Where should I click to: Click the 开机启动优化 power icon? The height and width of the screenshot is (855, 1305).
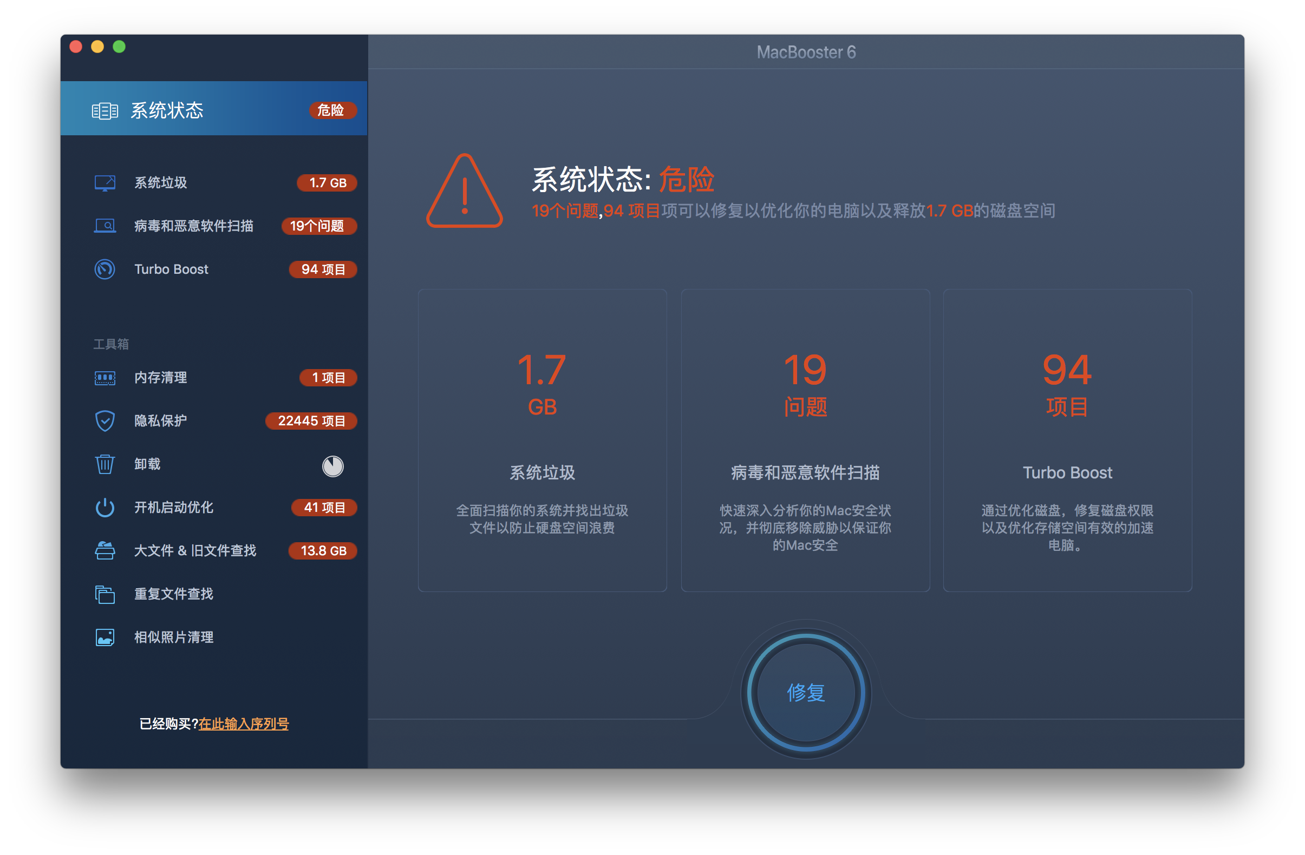point(105,508)
